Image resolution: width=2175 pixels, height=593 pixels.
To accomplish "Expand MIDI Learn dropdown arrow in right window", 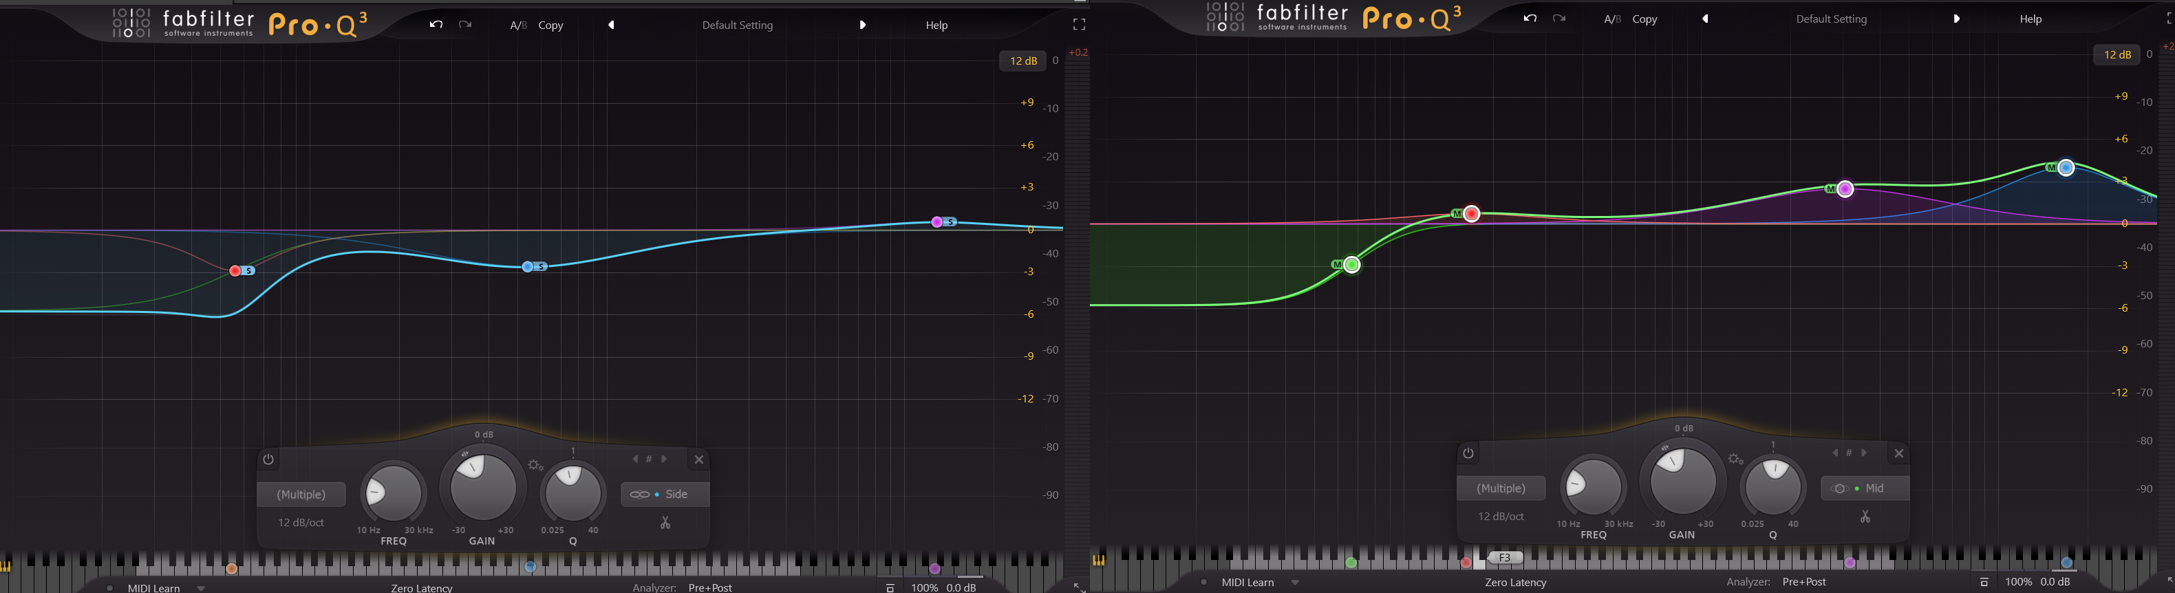I will 1295,582.
